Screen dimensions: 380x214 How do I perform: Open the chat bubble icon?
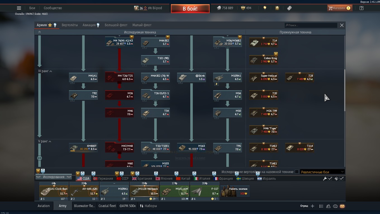pos(335,206)
